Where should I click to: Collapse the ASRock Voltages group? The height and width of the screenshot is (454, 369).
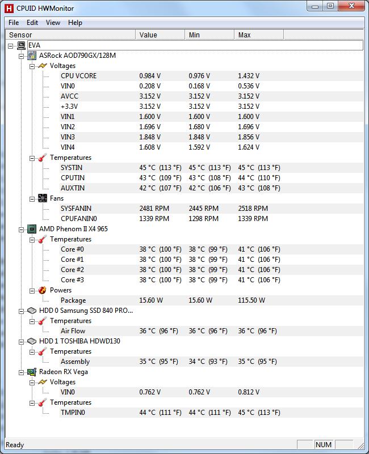pos(32,66)
